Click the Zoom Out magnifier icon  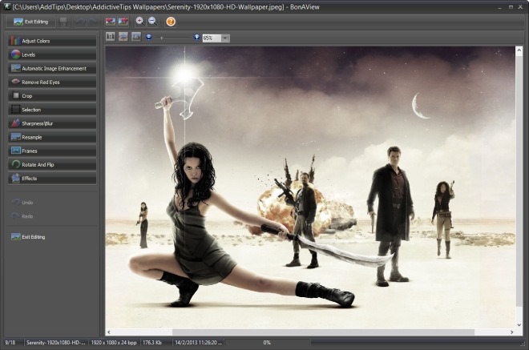(153, 22)
